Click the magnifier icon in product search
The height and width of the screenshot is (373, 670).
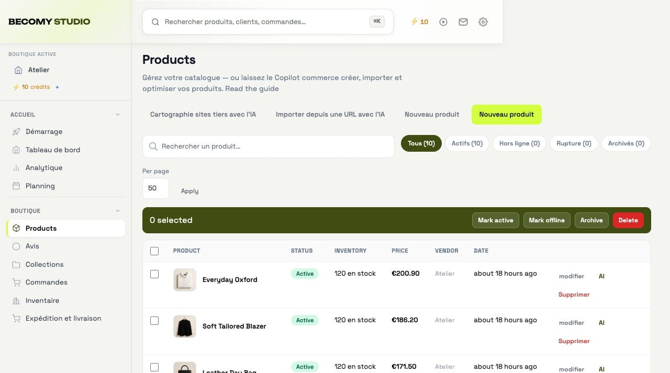[x=153, y=146]
